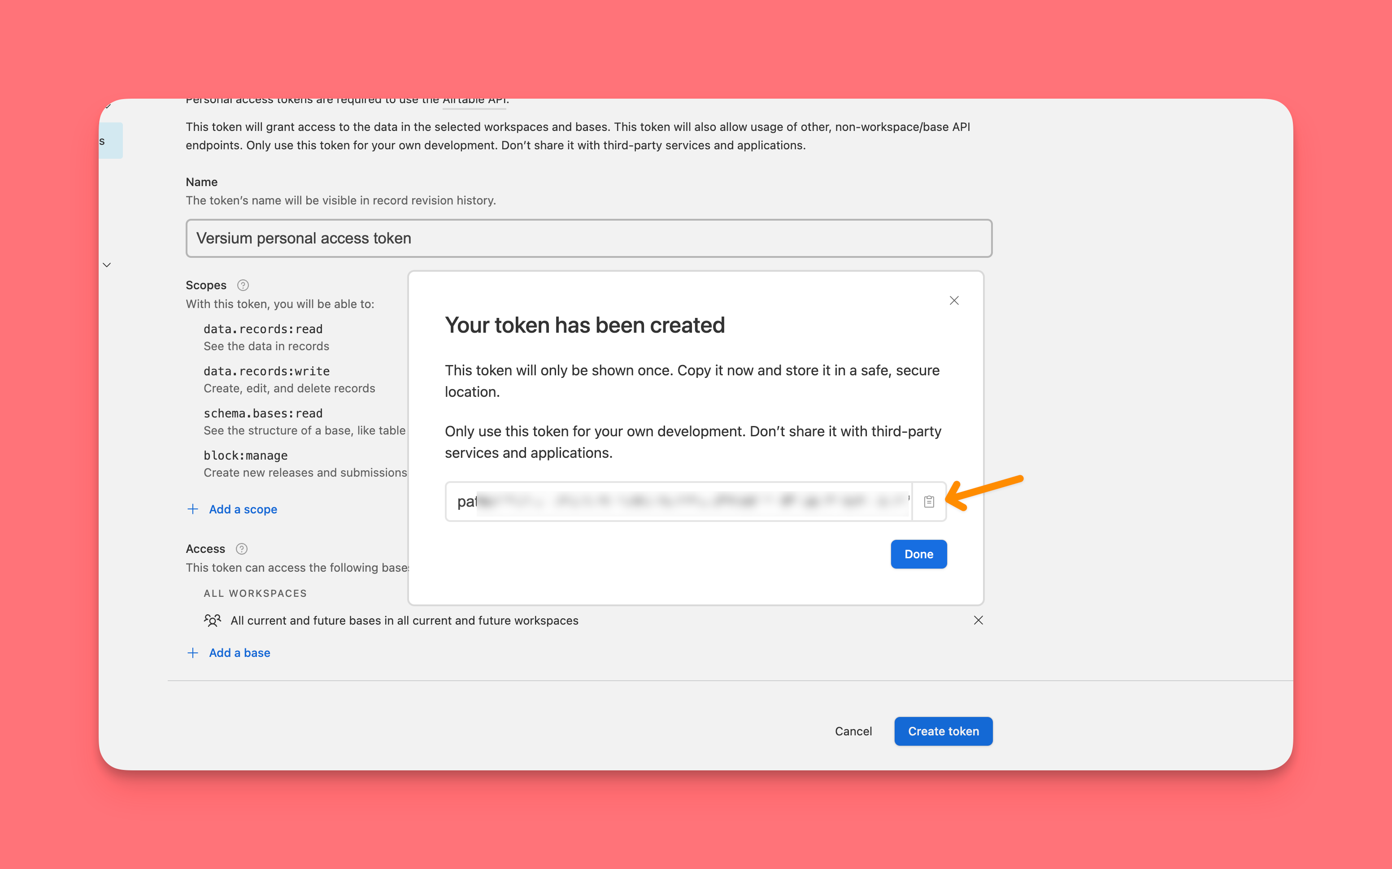
Task: Click the workspaces people group icon
Action: (x=212, y=621)
